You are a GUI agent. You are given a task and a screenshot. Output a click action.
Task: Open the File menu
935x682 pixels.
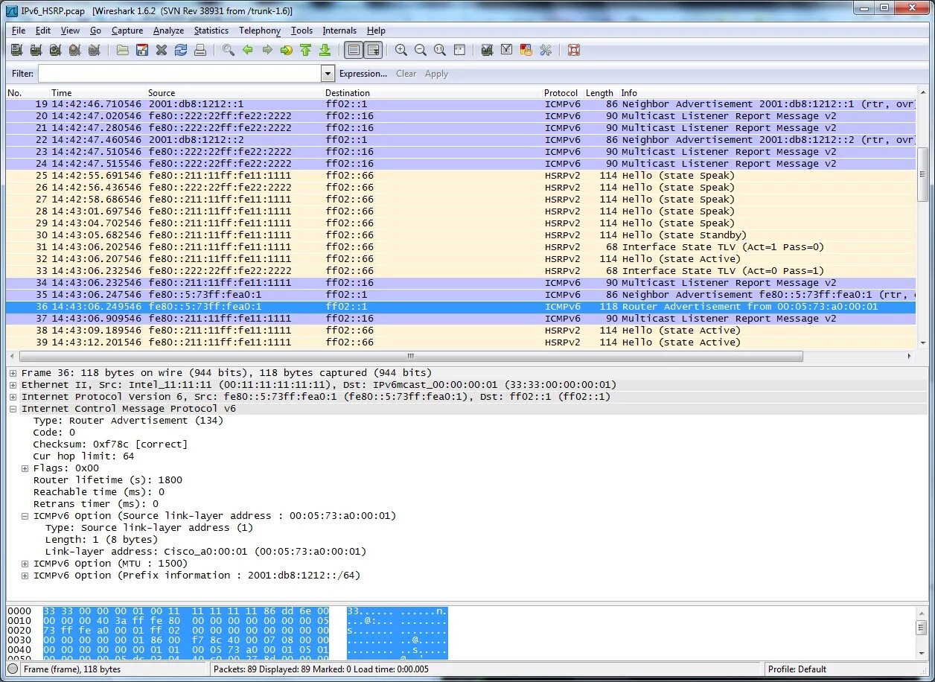click(x=19, y=31)
